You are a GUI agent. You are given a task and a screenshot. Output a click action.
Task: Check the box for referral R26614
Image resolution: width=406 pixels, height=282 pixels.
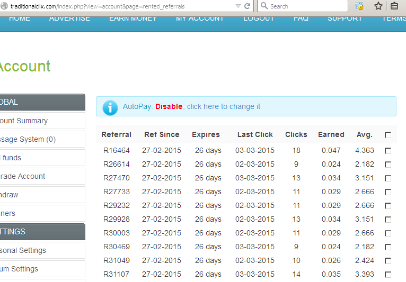click(x=388, y=165)
